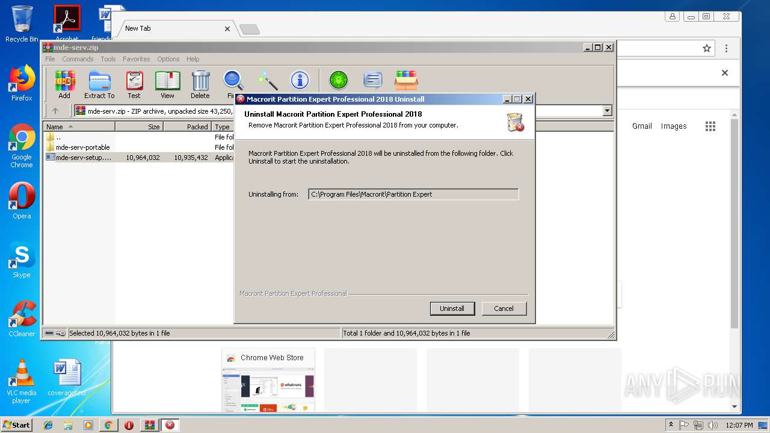
Task: Click the VirusScan green bug icon
Action: click(x=339, y=80)
